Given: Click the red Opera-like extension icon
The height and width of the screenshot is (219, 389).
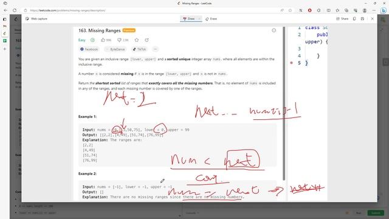Looking at the screenshot, I should (x=309, y=10).
